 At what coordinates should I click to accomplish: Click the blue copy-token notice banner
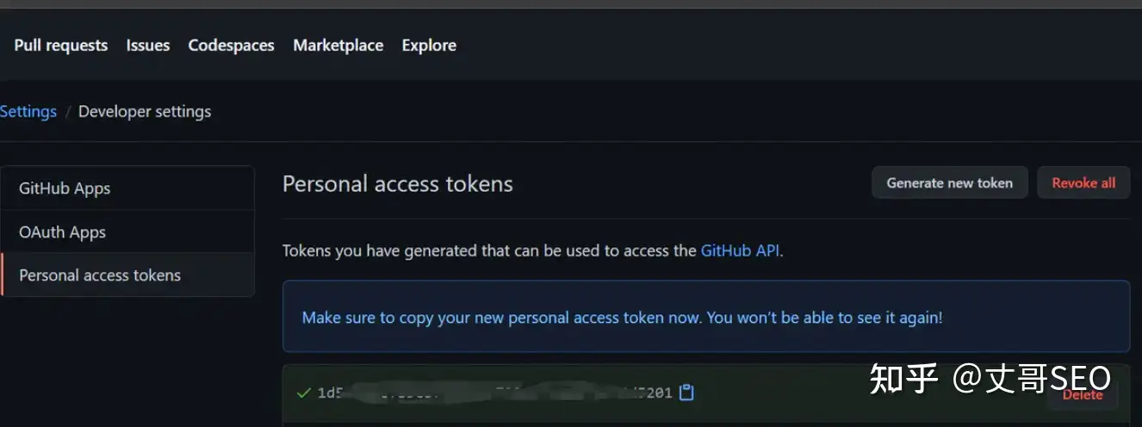click(x=622, y=318)
